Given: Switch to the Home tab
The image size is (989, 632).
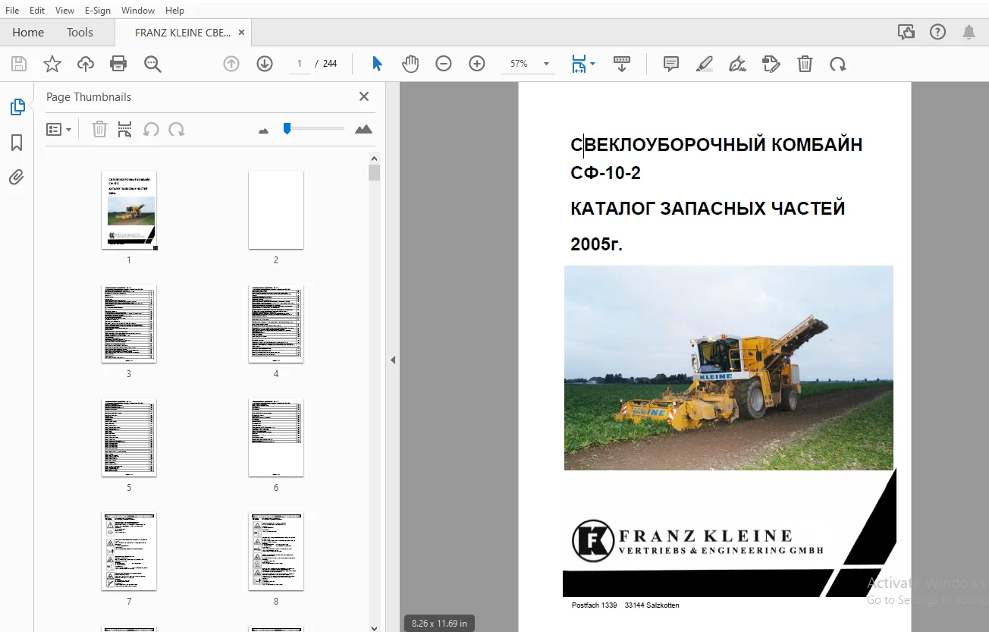Looking at the screenshot, I should (28, 33).
